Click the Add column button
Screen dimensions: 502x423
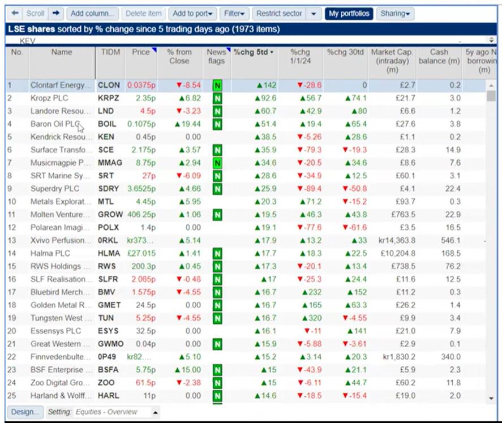92,14
